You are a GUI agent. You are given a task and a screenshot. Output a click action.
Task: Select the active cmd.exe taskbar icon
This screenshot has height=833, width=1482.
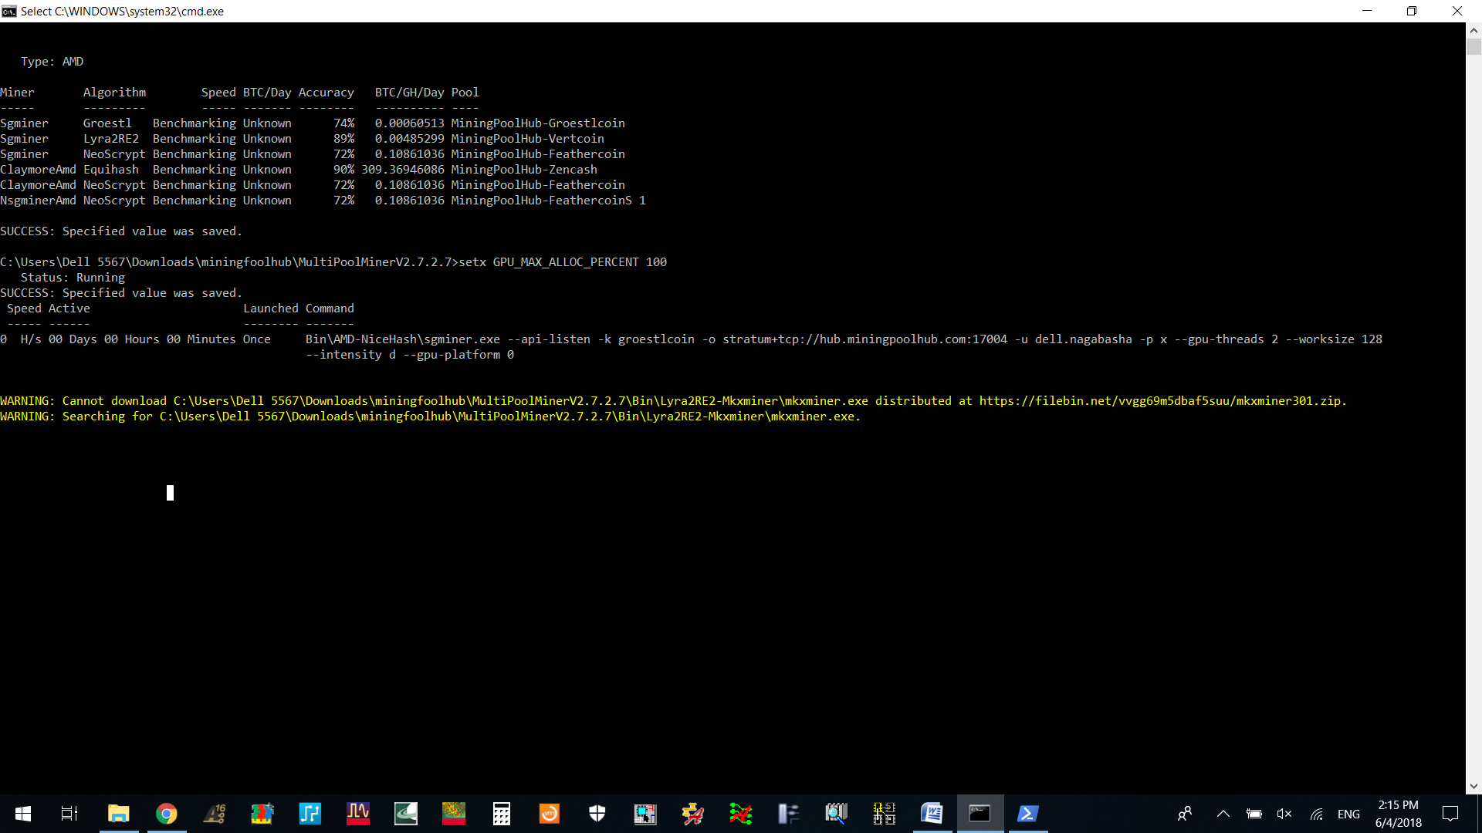(x=980, y=814)
